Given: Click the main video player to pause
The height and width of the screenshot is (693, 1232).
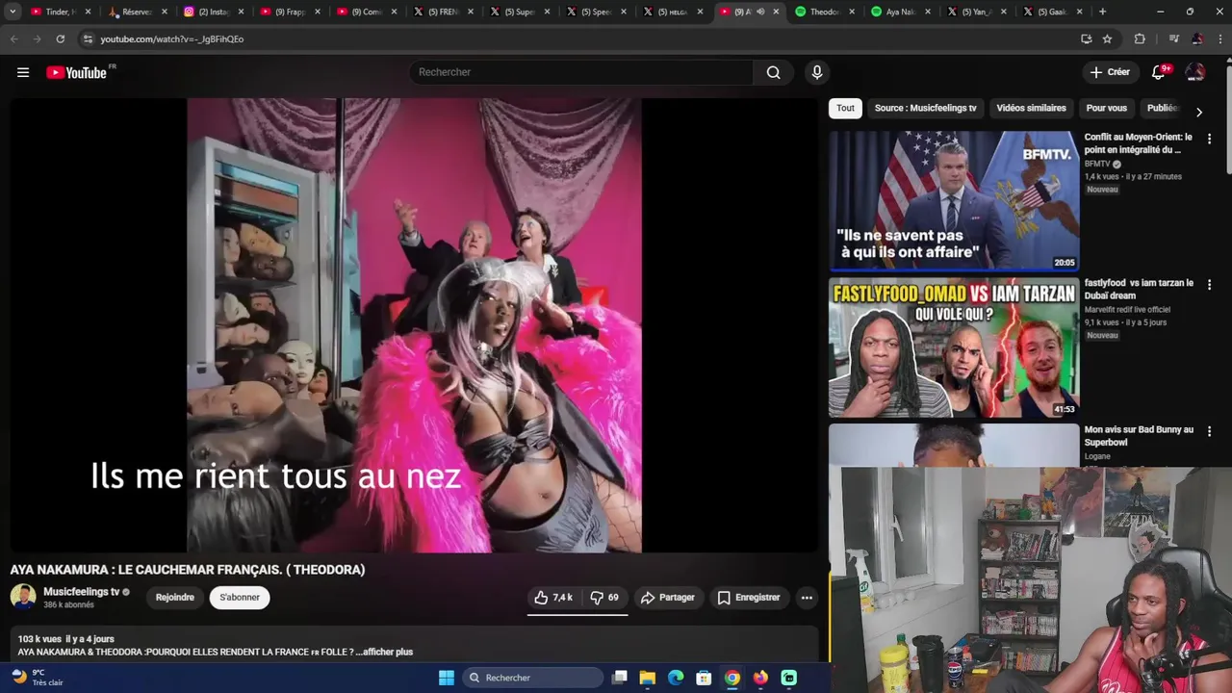Looking at the screenshot, I should 414,325.
